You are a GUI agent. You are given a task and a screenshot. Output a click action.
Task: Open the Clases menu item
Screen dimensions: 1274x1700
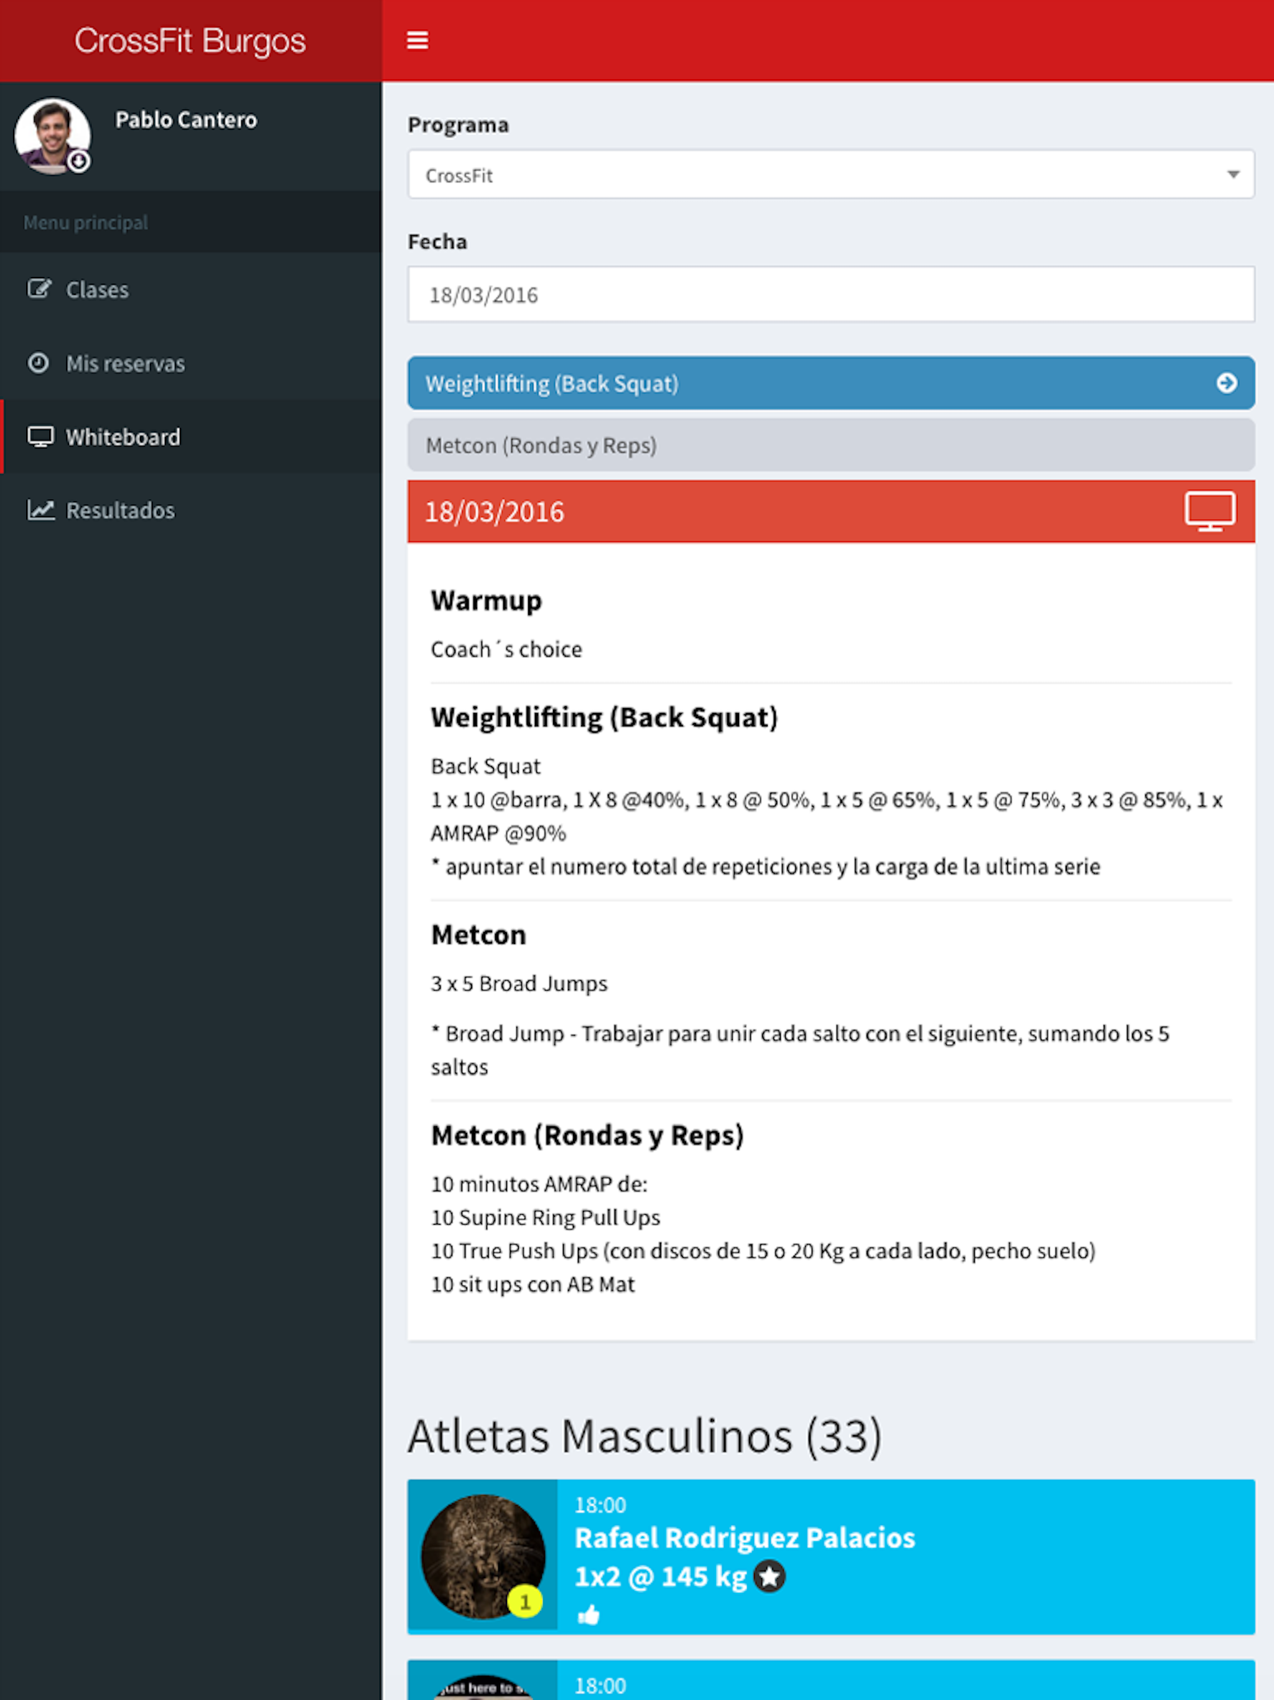[x=190, y=290]
